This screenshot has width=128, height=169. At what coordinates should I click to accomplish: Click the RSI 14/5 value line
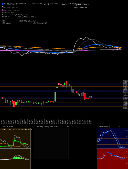(x=15, y=15)
